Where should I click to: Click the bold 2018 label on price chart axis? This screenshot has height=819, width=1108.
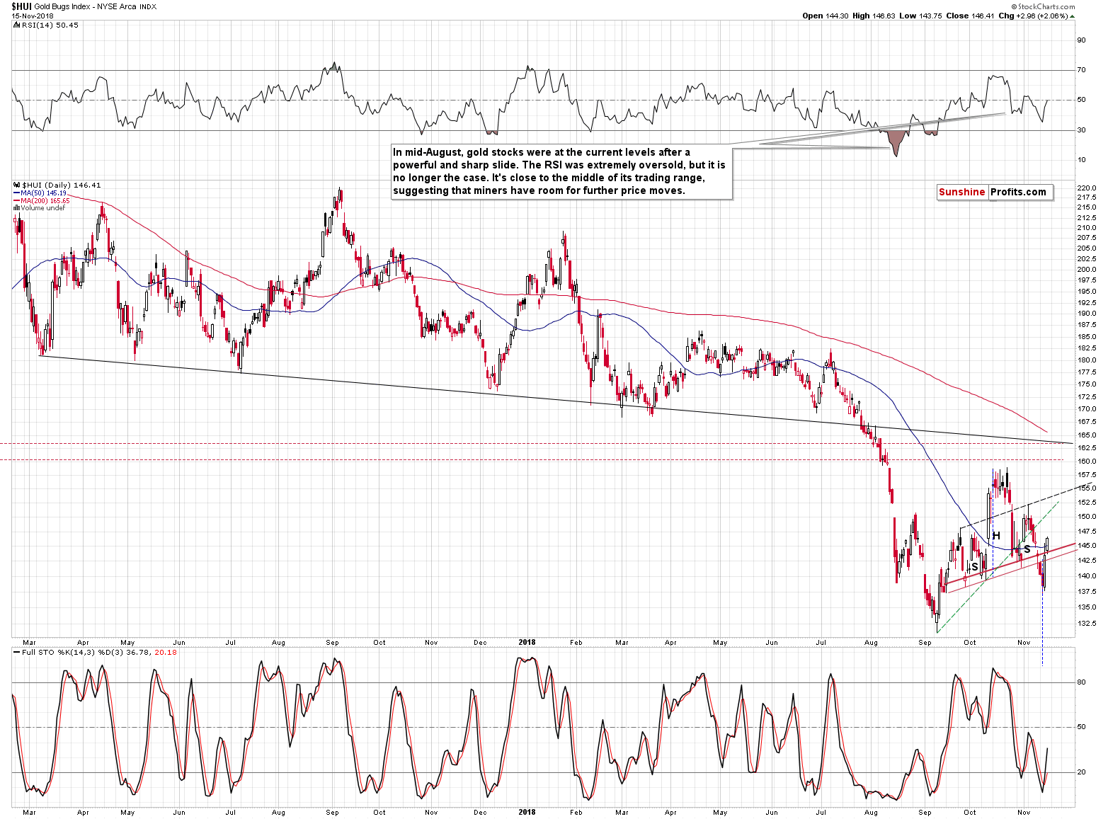(x=527, y=643)
